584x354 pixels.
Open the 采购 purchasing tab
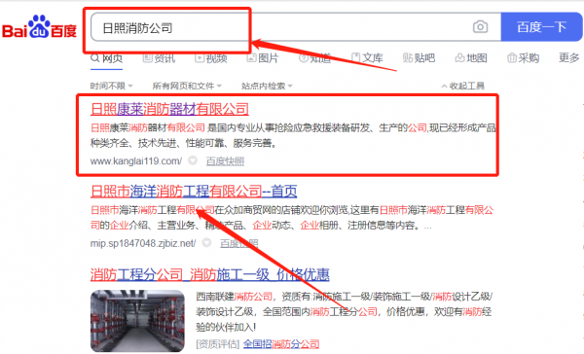[x=524, y=58]
